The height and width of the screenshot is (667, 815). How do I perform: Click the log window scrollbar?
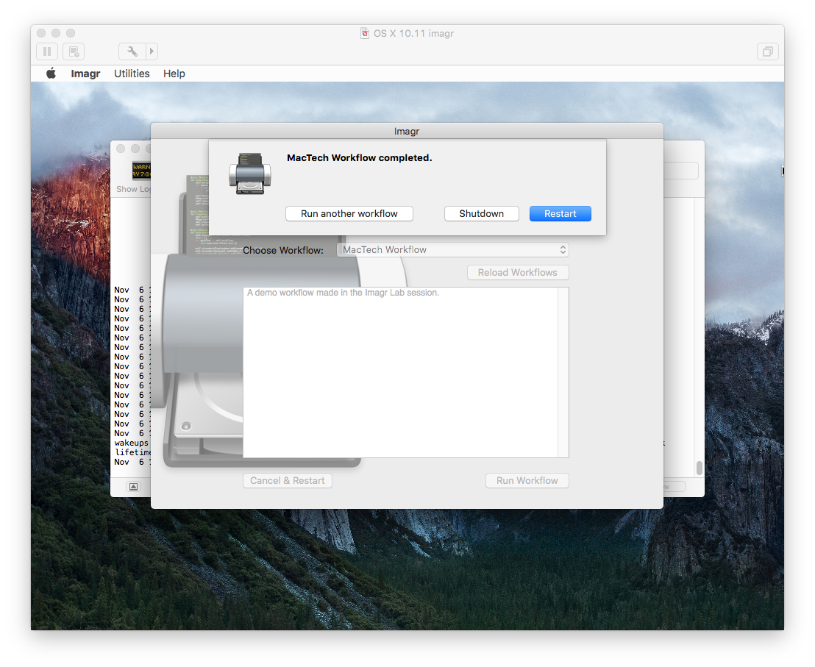(699, 468)
